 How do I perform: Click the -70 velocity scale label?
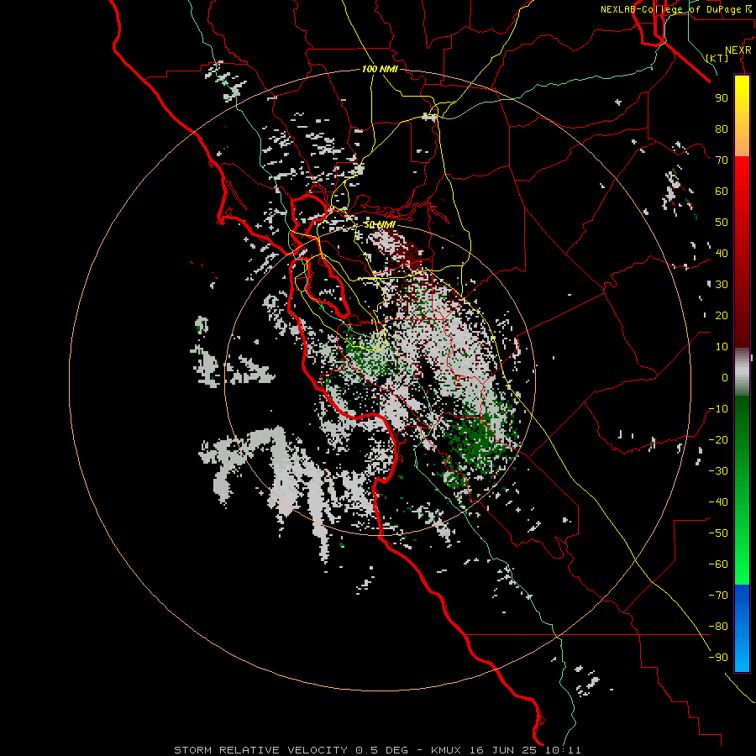tap(718, 596)
